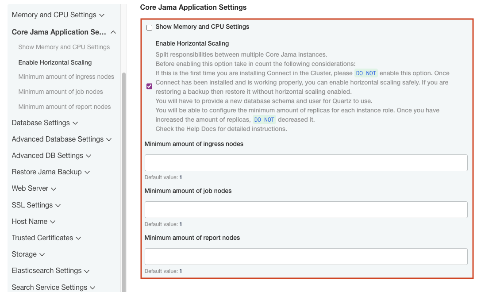Expand Advanced Database Settings section
Viewport: 481px width, 292px height.
[62, 139]
